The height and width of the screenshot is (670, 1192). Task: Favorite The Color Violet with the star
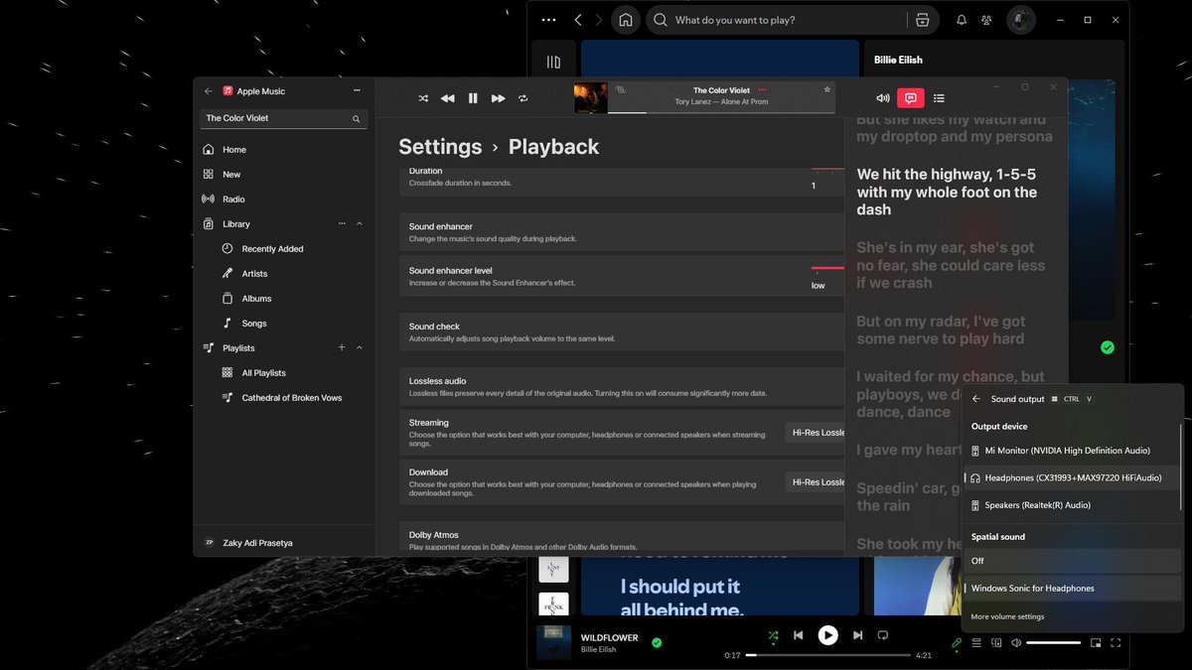click(826, 89)
